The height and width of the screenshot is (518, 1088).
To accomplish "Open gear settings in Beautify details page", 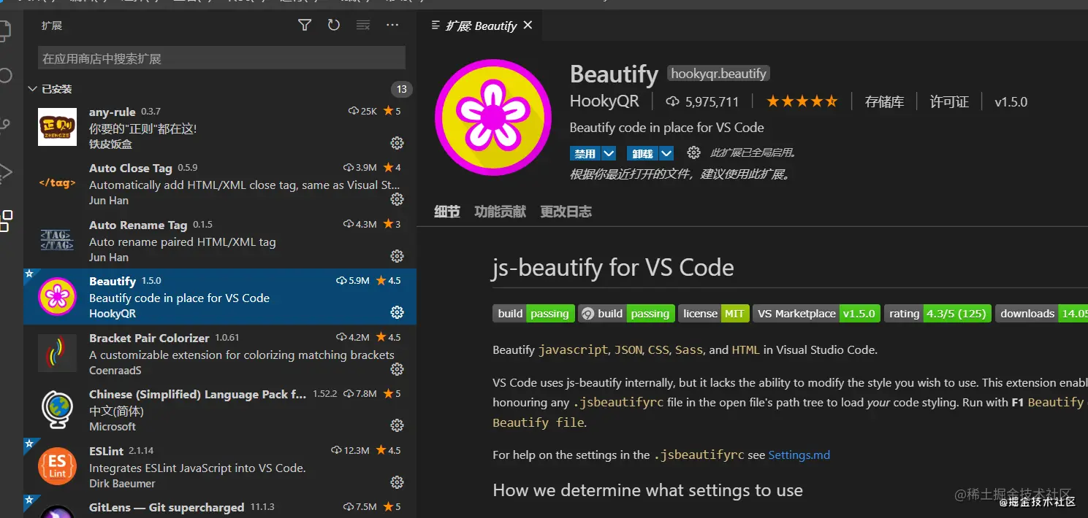I will pos(693,153).
